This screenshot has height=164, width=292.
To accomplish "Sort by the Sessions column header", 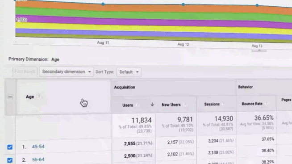I will pos(212,104).
